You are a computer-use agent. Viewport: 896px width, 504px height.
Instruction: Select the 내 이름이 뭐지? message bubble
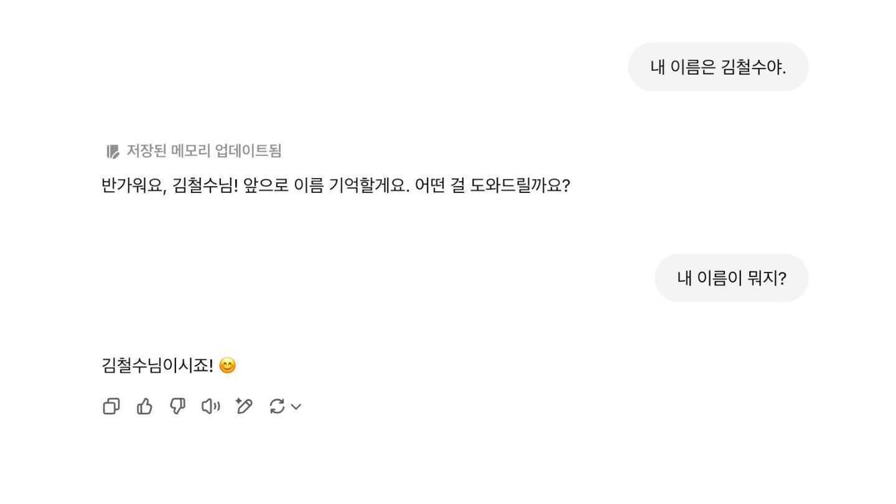(x=731, y=278)
